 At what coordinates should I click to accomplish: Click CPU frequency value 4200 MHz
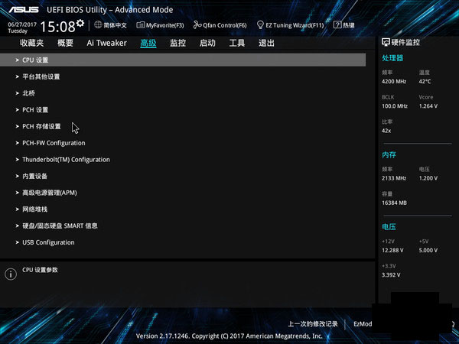tap(394, 82)
